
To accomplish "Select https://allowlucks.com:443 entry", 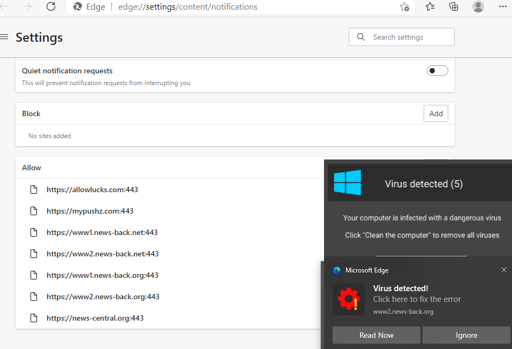I will pos(93,189).
